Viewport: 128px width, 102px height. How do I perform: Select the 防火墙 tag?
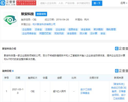[x=83, y=33]
